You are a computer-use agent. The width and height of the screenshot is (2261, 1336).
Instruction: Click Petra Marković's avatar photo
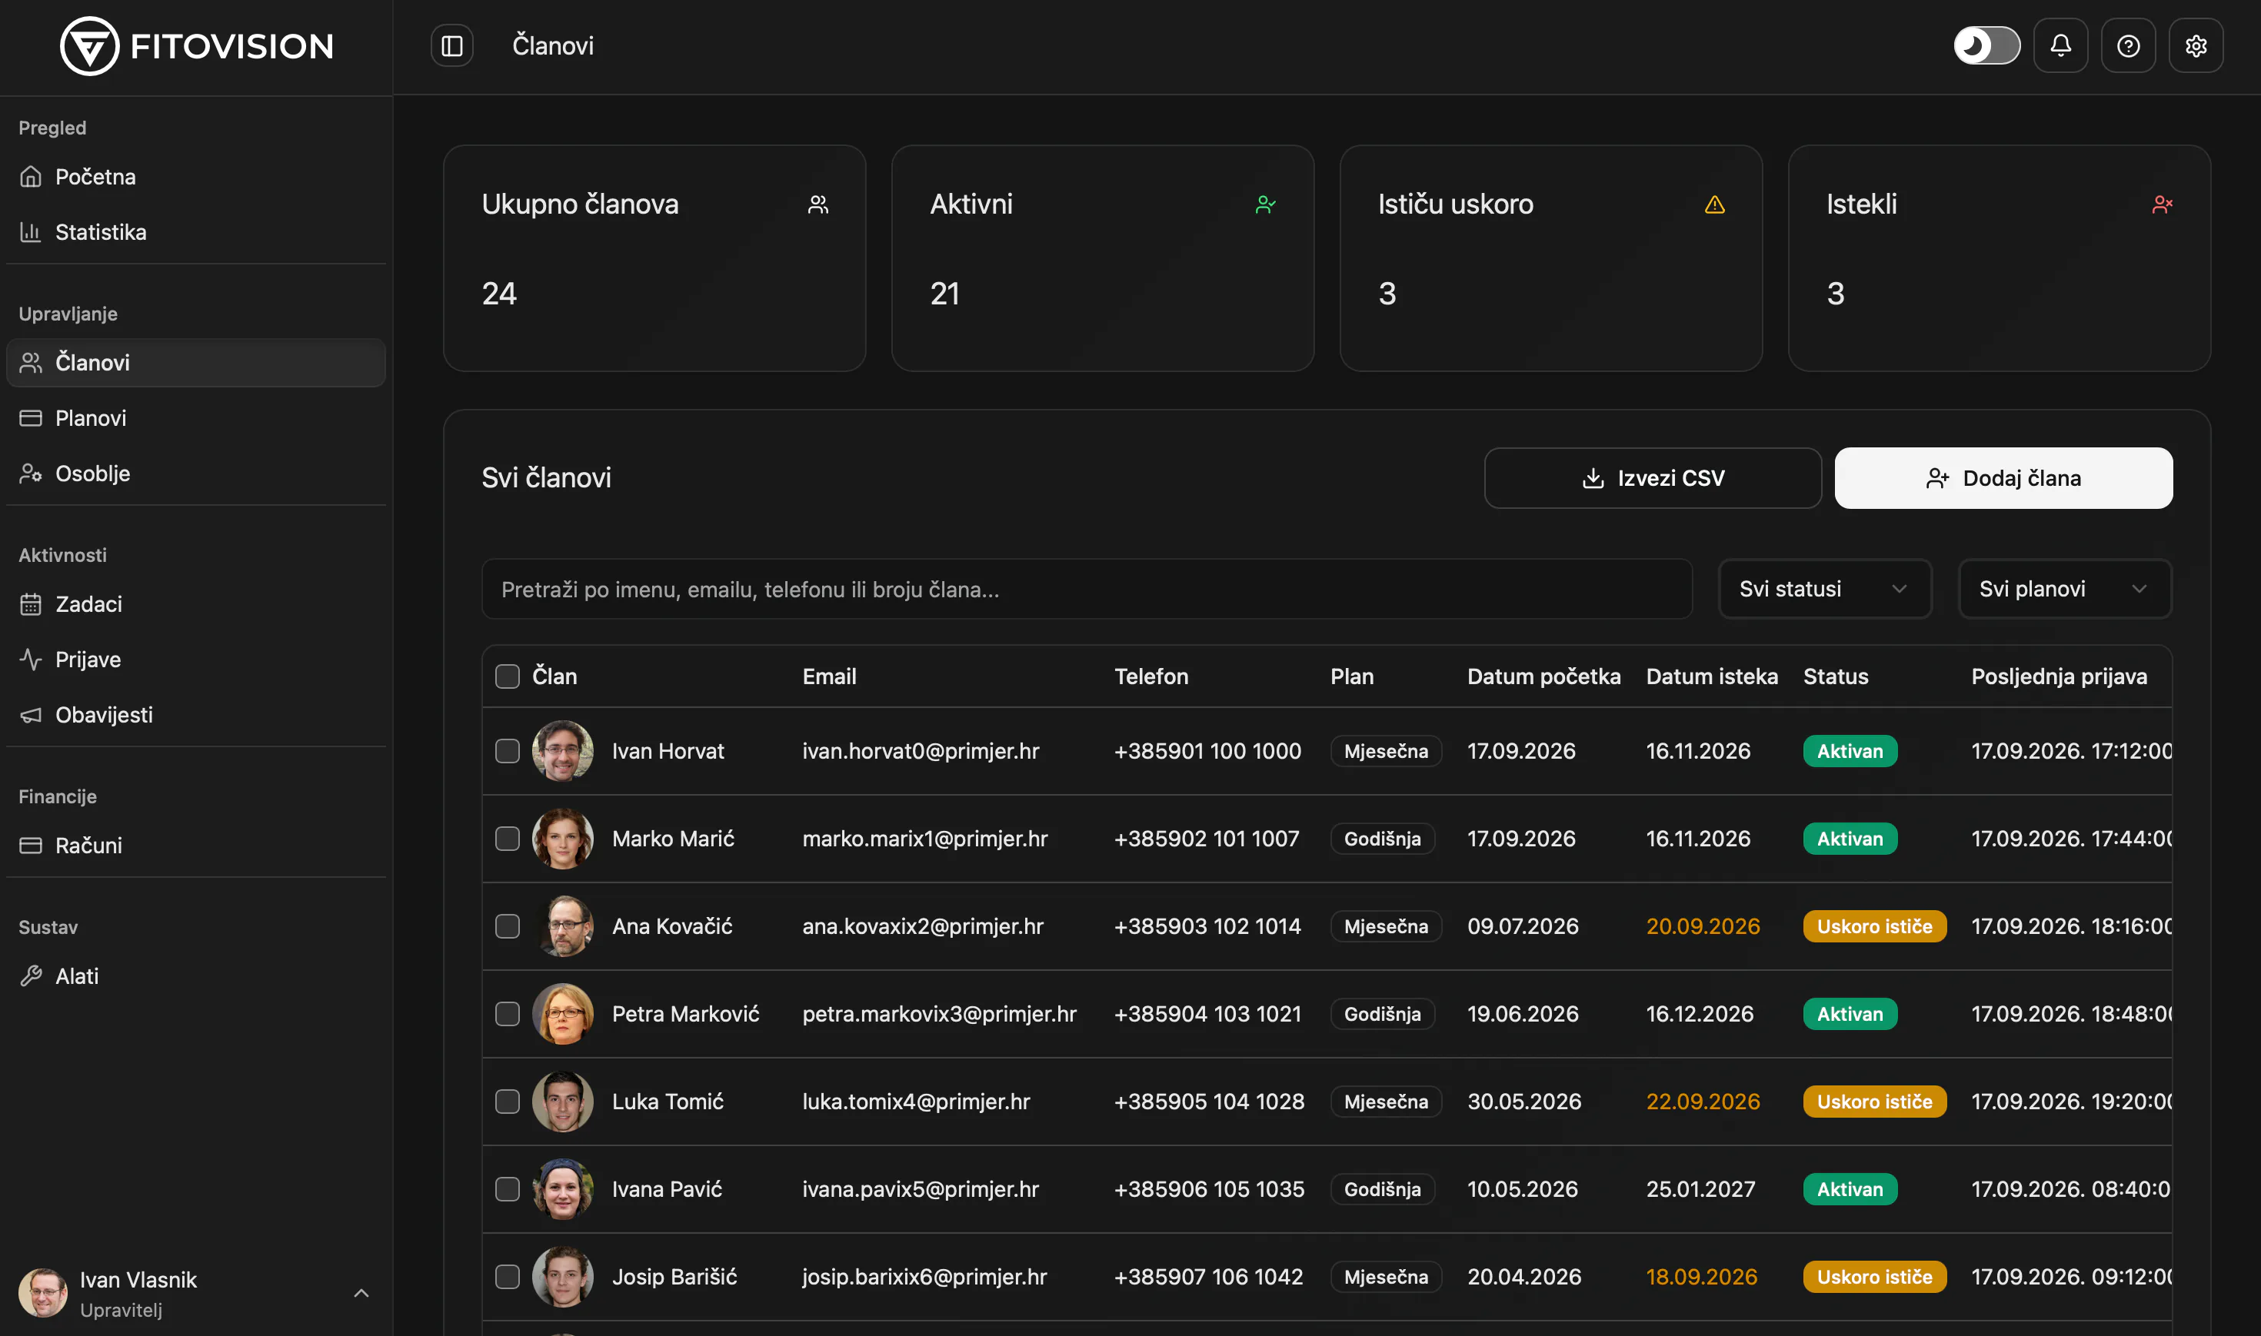pyautogui.click(x=563, y=1014)
